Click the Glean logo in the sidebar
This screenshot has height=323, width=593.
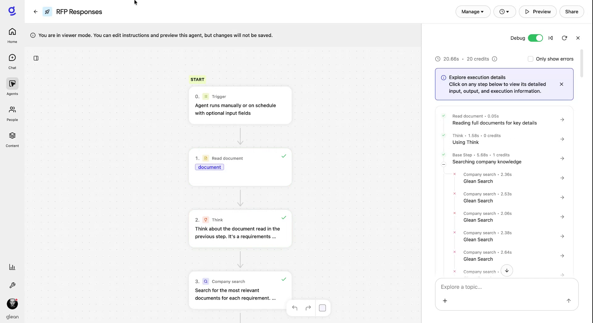coord(12,11)
